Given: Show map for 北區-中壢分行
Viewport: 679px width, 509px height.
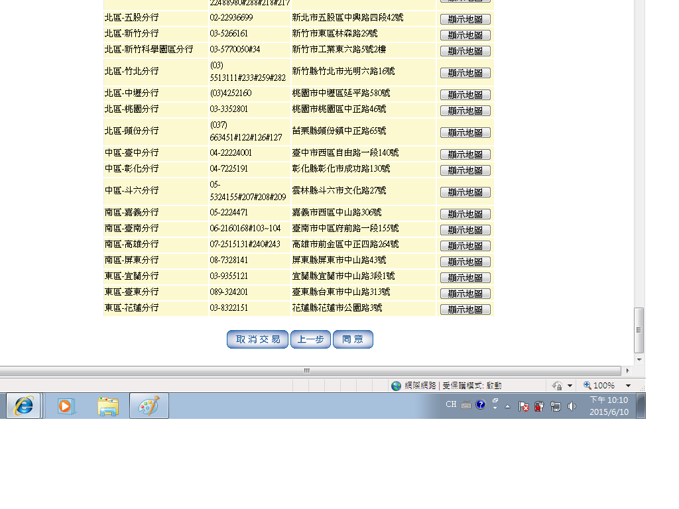Looking at the screenshot, I should [465, 95].
